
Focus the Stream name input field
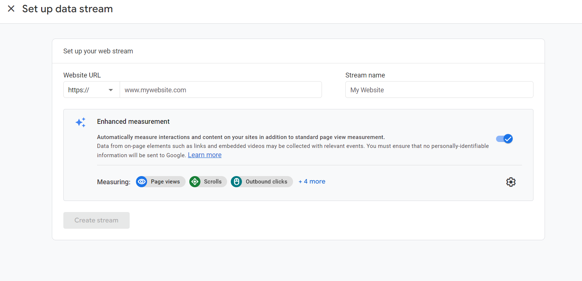439,90
